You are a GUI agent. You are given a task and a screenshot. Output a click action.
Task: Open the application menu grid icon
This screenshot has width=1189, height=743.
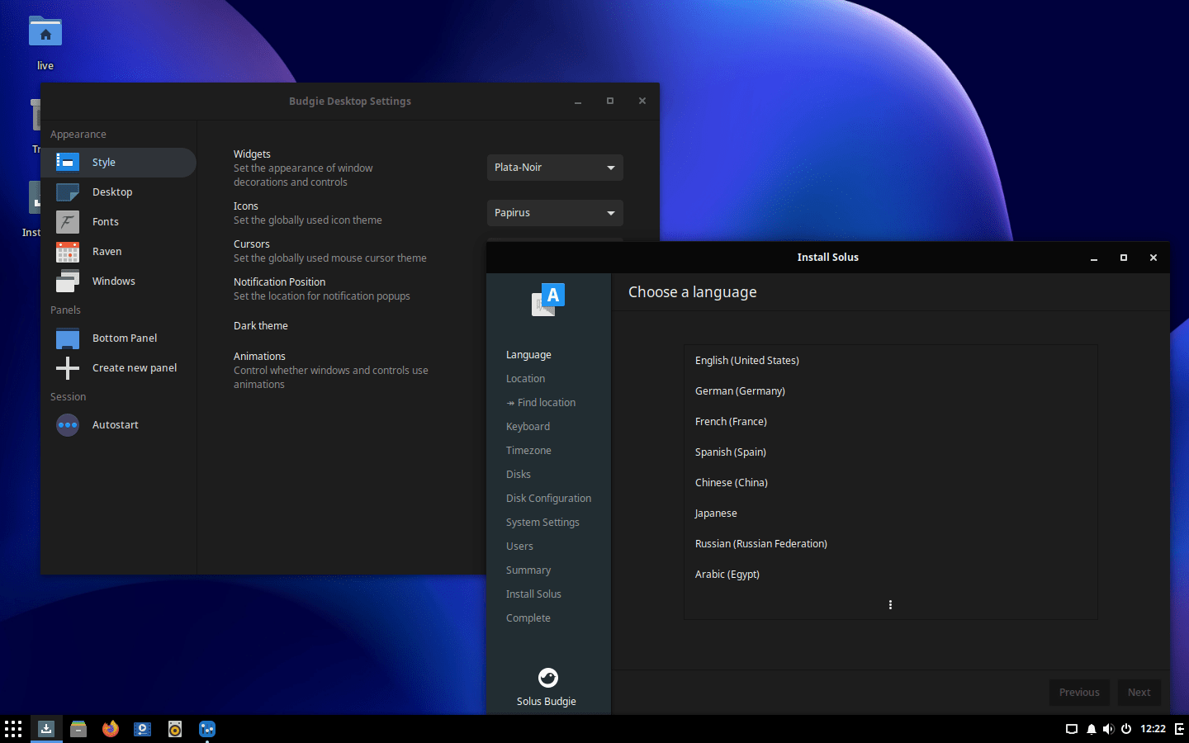pyautogui.click(x=13, y=729)
